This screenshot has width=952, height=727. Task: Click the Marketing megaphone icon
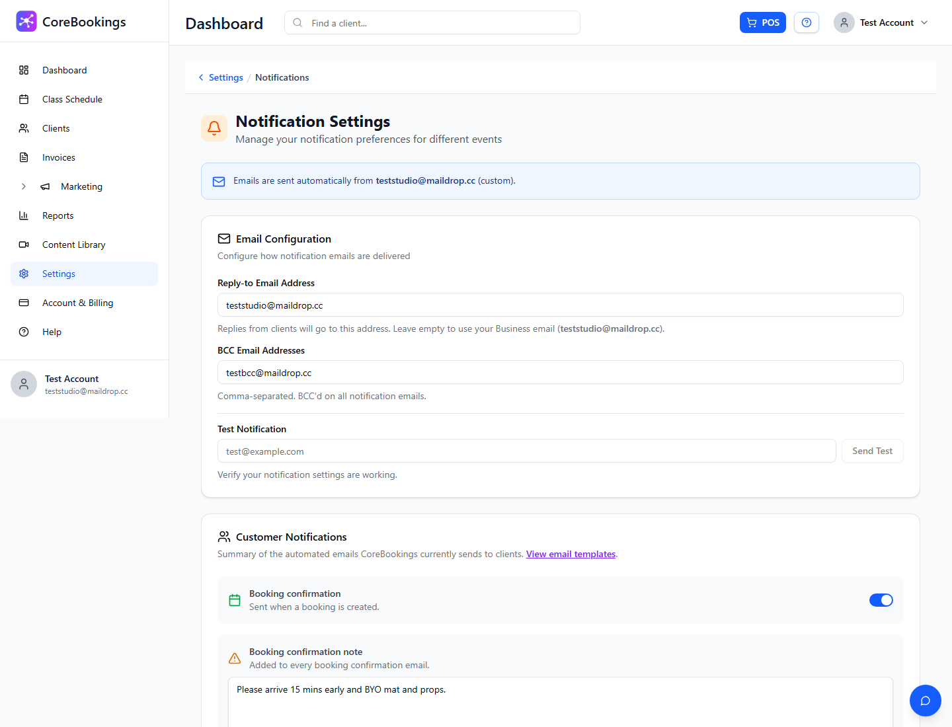pyautogui.click(x=45, y=186)
